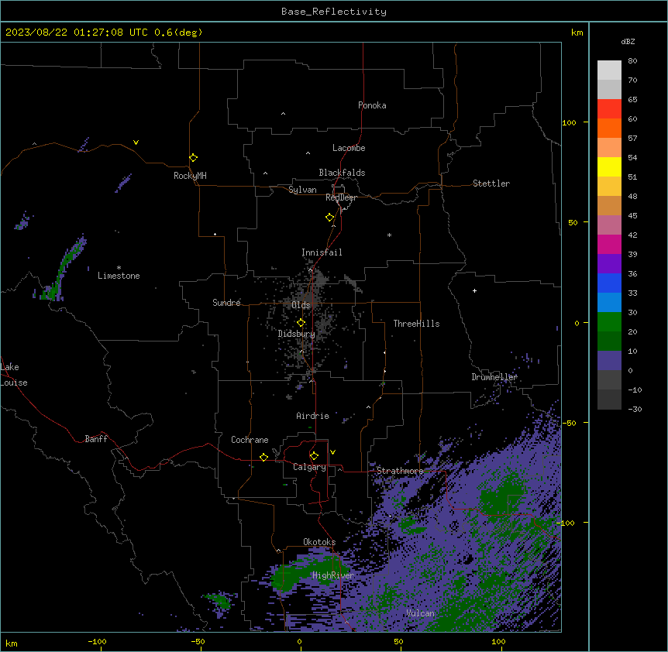Click the Okotoks town label
Viewport: 668px width, 652px height.
(319, 542)
